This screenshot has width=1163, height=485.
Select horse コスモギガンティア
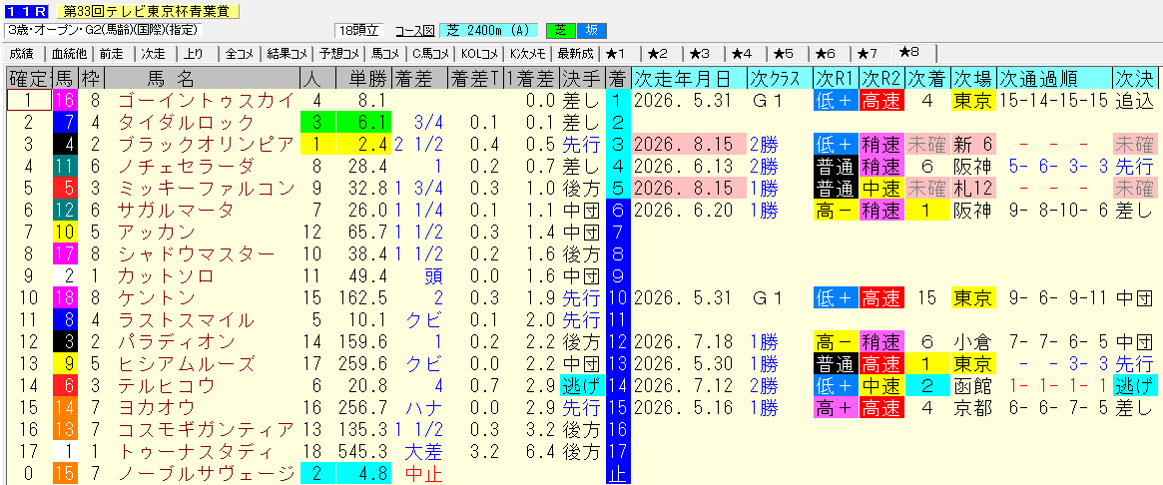pos(206,430)
